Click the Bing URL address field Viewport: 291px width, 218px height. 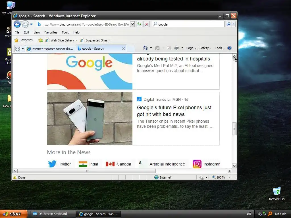pyautogui.click(x=83, y=24)
